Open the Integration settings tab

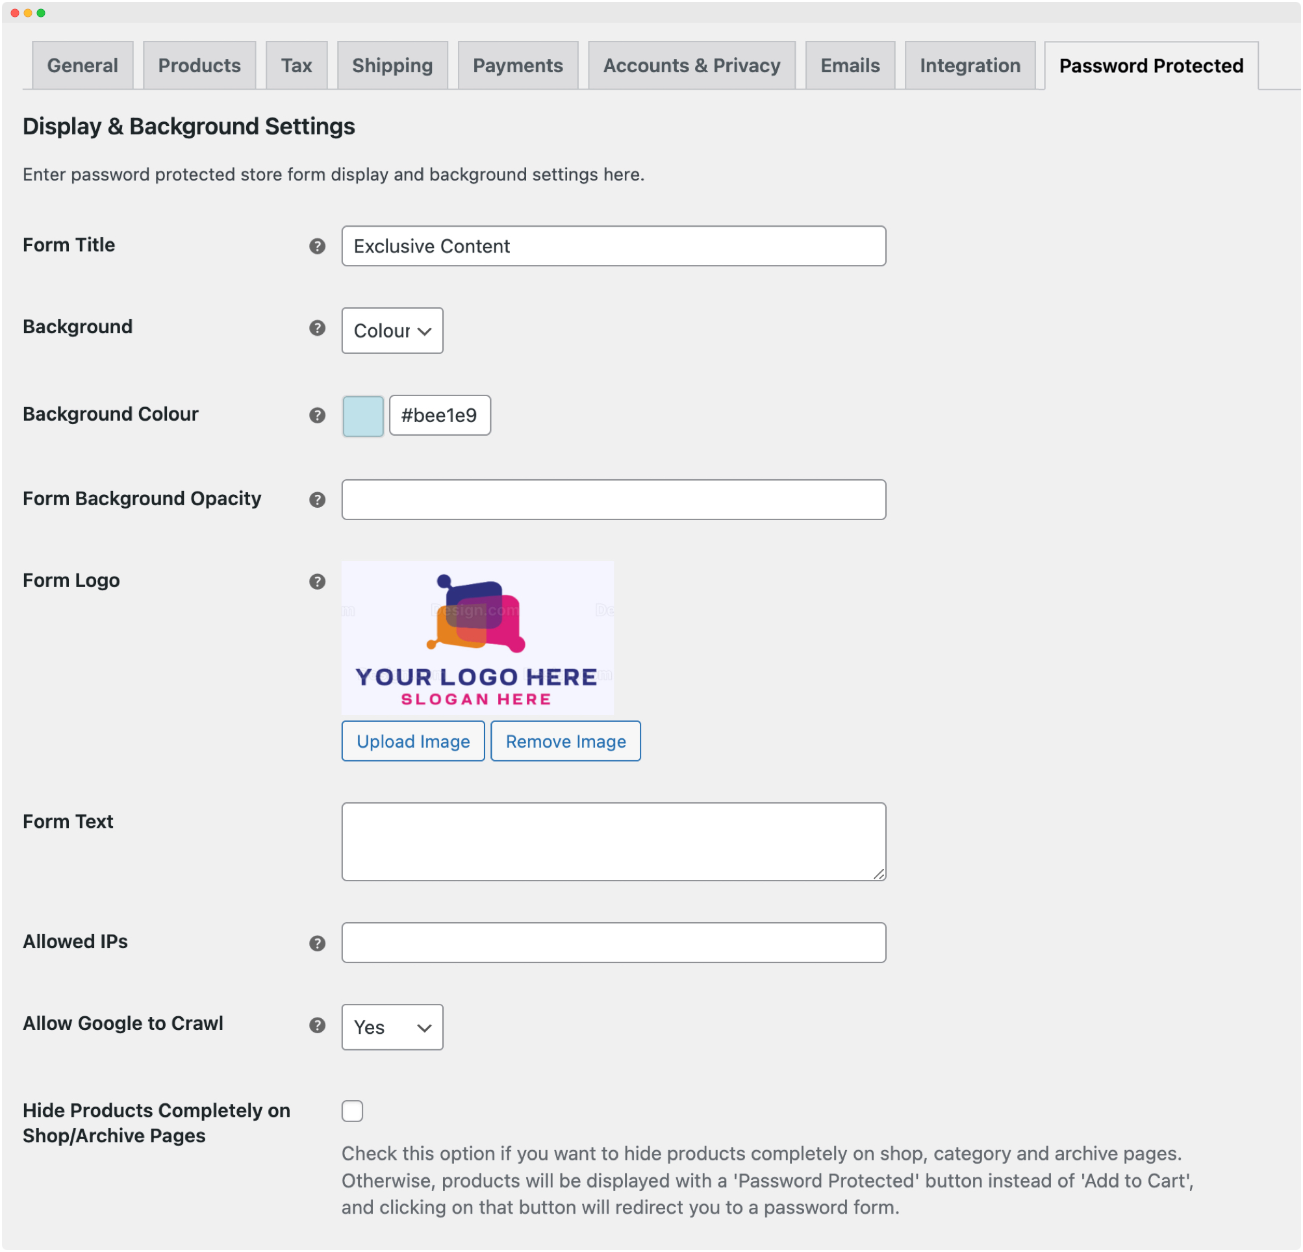tap(969, 65)
